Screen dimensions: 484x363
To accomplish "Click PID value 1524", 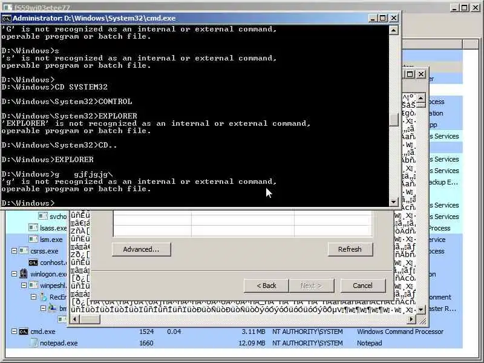I will point(146,332).
